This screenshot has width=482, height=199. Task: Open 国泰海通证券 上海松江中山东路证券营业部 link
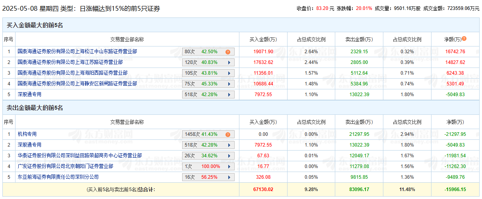pos(77,52)
